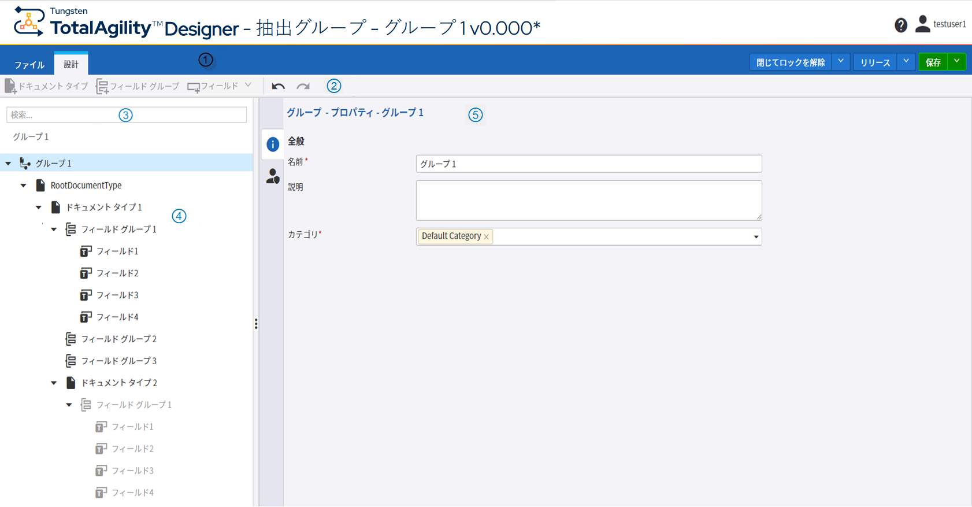
Task: Collapse the RootDocumentType tree node
Action: pos(24,186)
